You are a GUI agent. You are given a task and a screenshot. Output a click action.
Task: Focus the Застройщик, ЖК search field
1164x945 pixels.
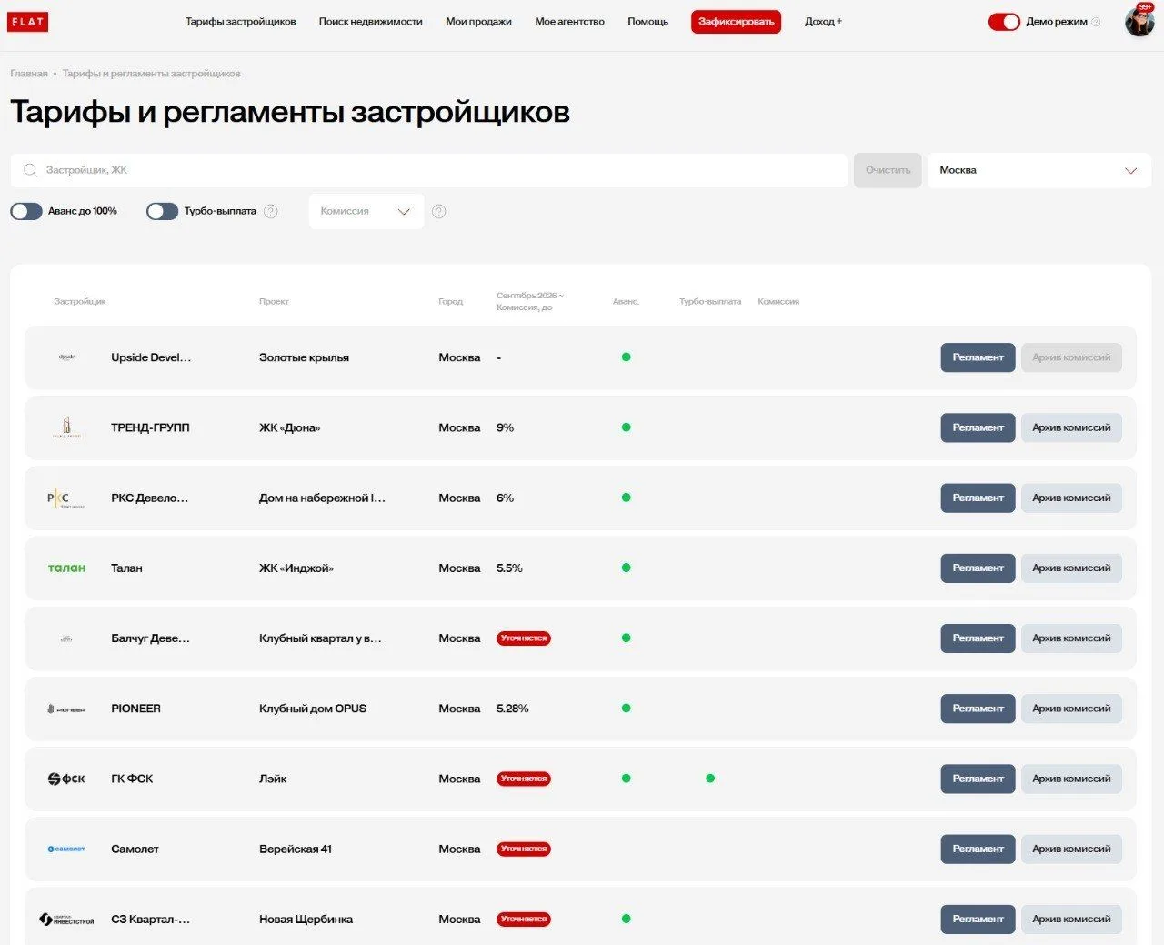point(429,170)
